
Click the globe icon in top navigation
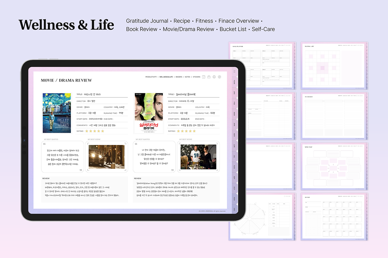click(x=214, y=77)
